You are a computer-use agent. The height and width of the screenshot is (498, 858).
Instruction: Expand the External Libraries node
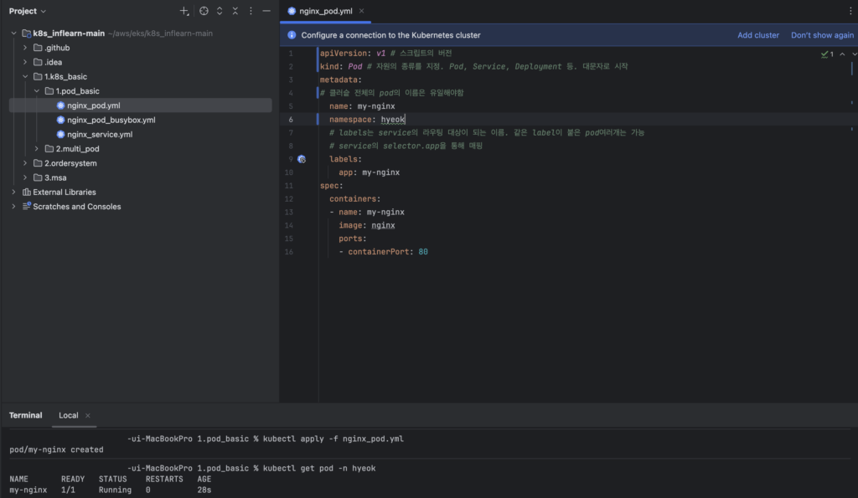pyautogui.click(x=14, y=192)
